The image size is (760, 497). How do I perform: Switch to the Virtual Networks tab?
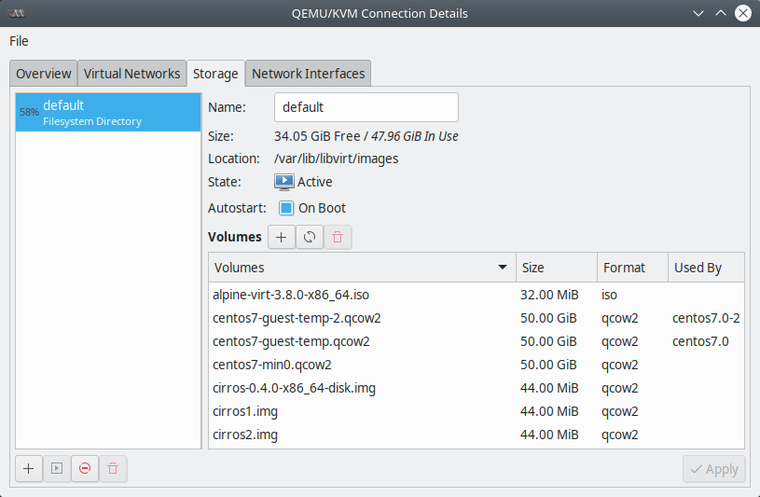(131, 74)
